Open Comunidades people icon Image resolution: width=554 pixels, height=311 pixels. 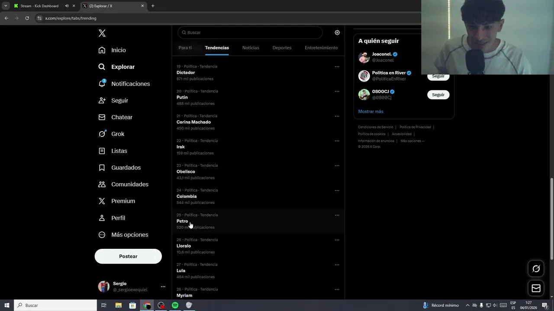click(x=102, y=184)
